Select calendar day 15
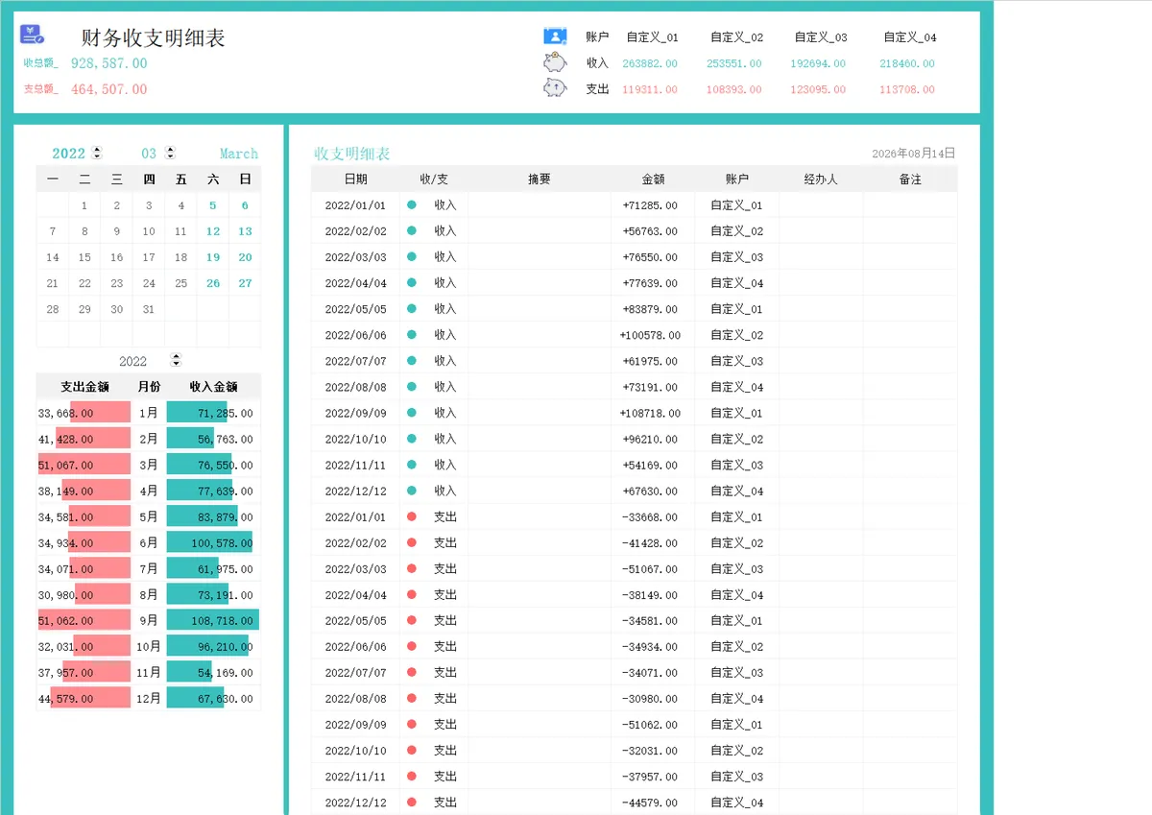Viewport: 1152px width, 815px height. click(x=84, y=257)
